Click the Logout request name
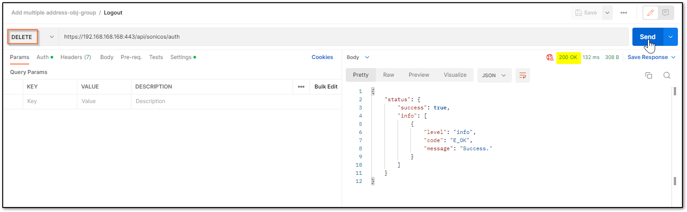687x212 pixels. pos(113,13)
